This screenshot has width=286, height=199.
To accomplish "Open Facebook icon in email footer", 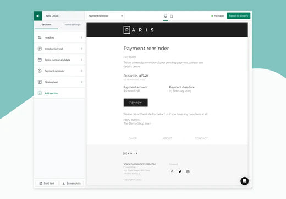I will click(x=172, y=171).
